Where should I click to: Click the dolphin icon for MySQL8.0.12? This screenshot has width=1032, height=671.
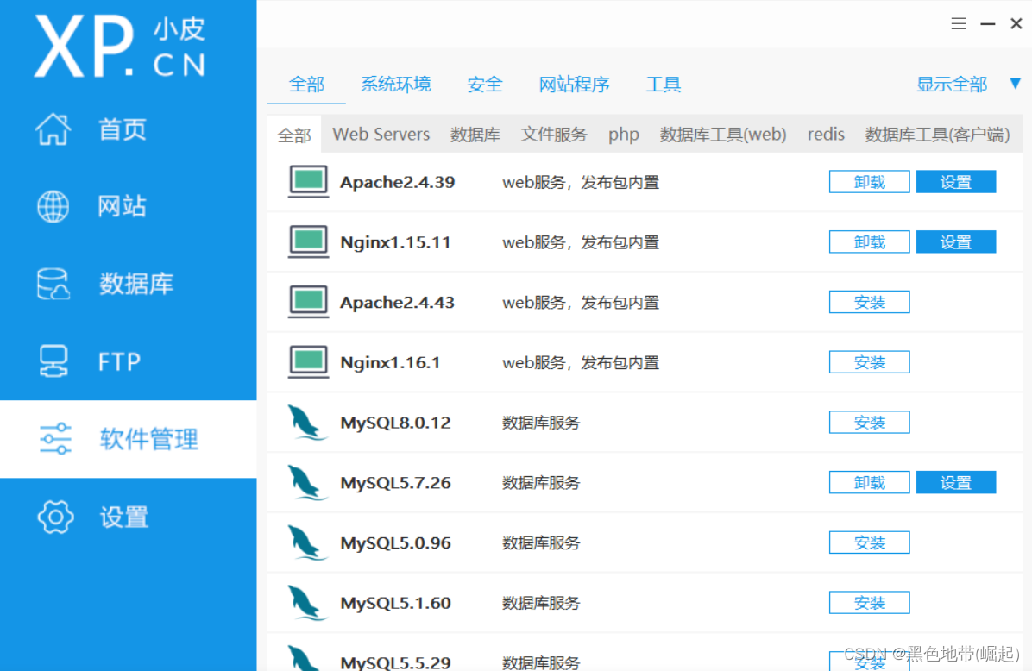click(x=306, y=423)
